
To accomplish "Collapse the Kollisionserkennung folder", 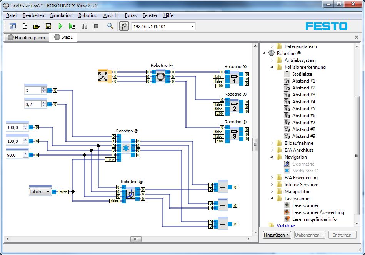I will point(272,67).
